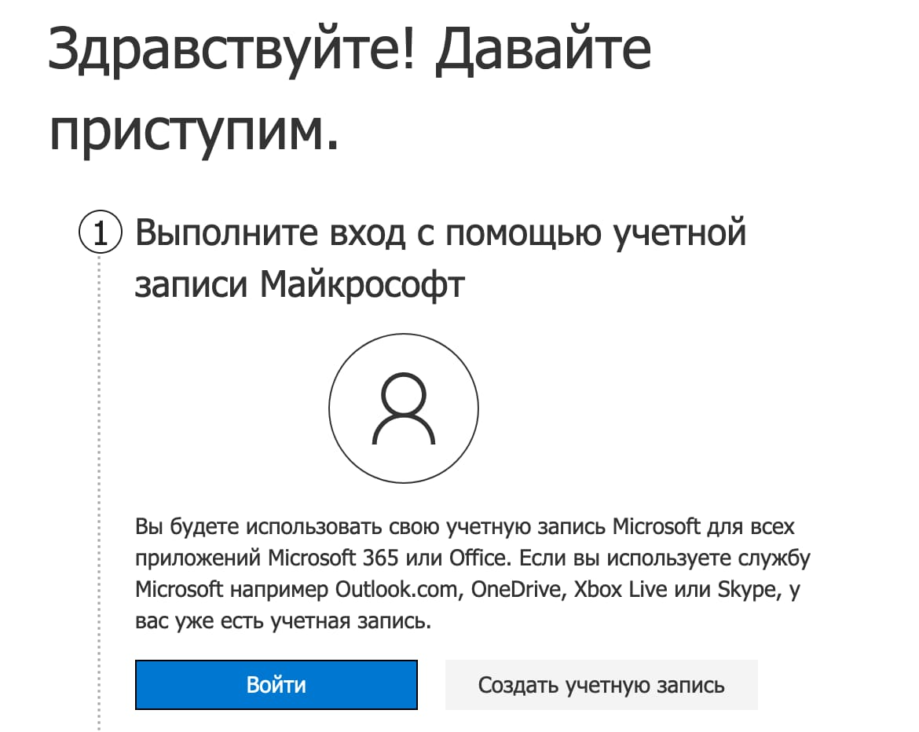
Task: Click the blue Войти button
Action: pos(276,684)
